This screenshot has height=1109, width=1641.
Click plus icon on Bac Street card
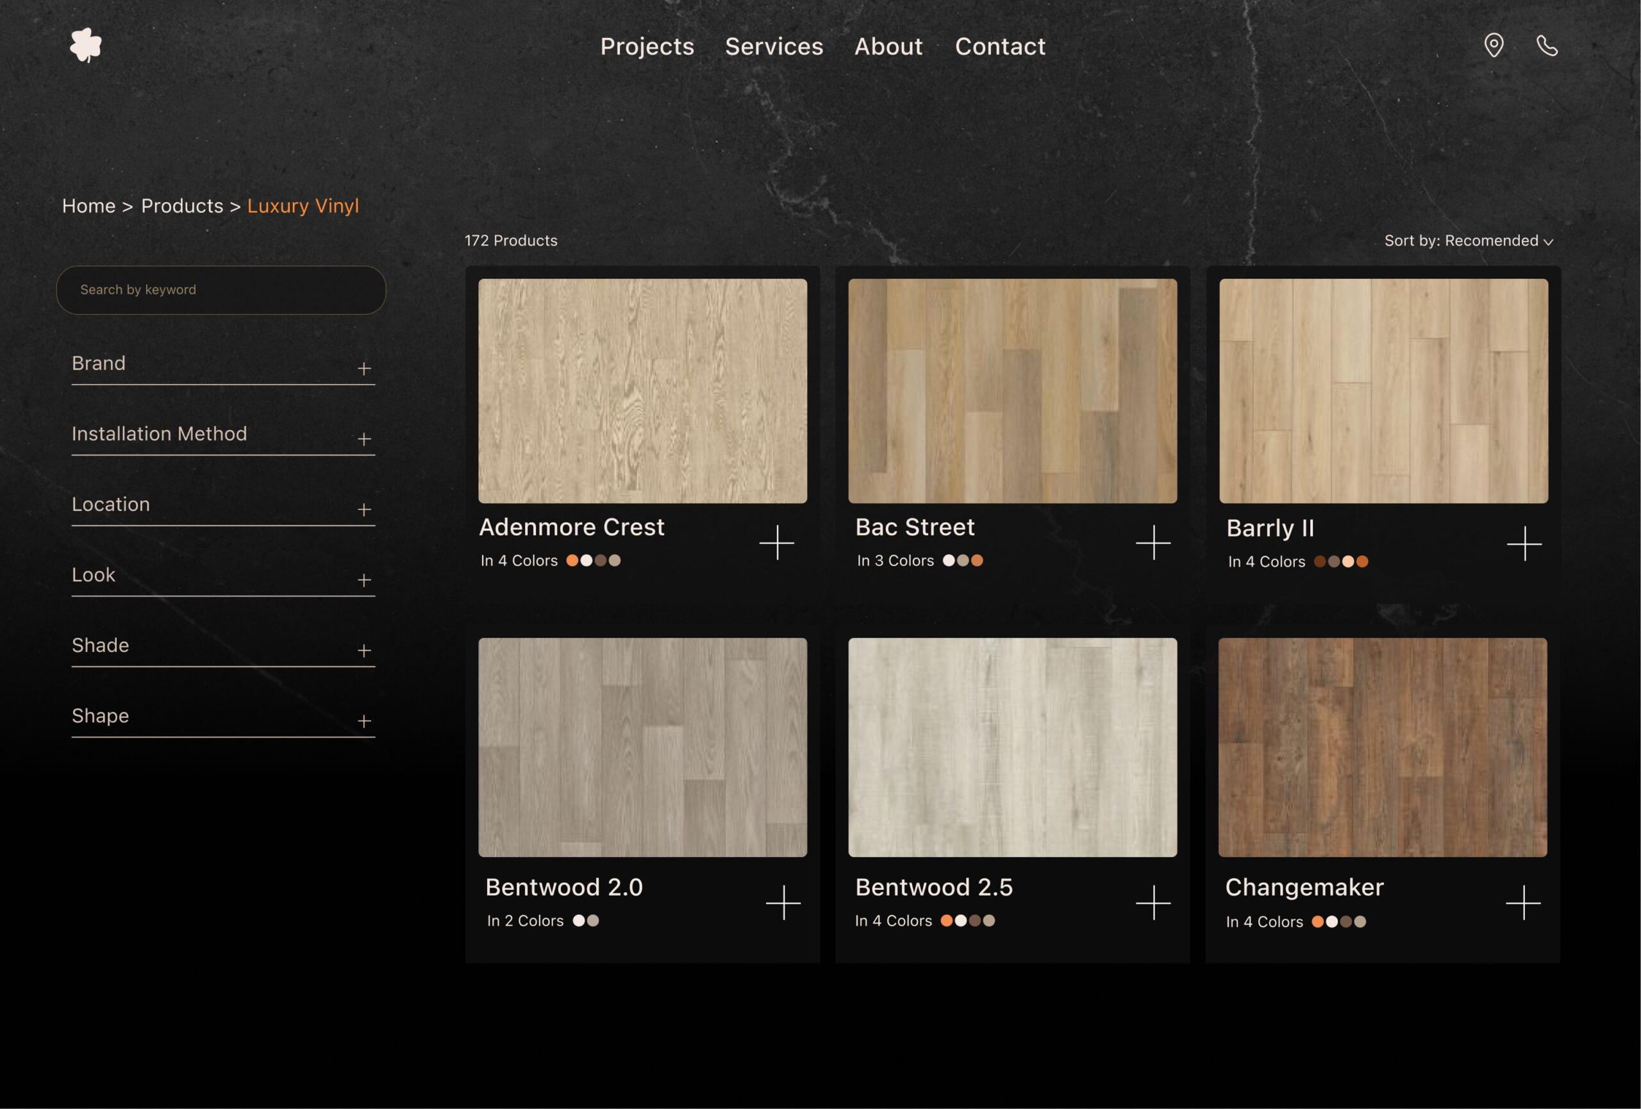(x=1153, y=542)
